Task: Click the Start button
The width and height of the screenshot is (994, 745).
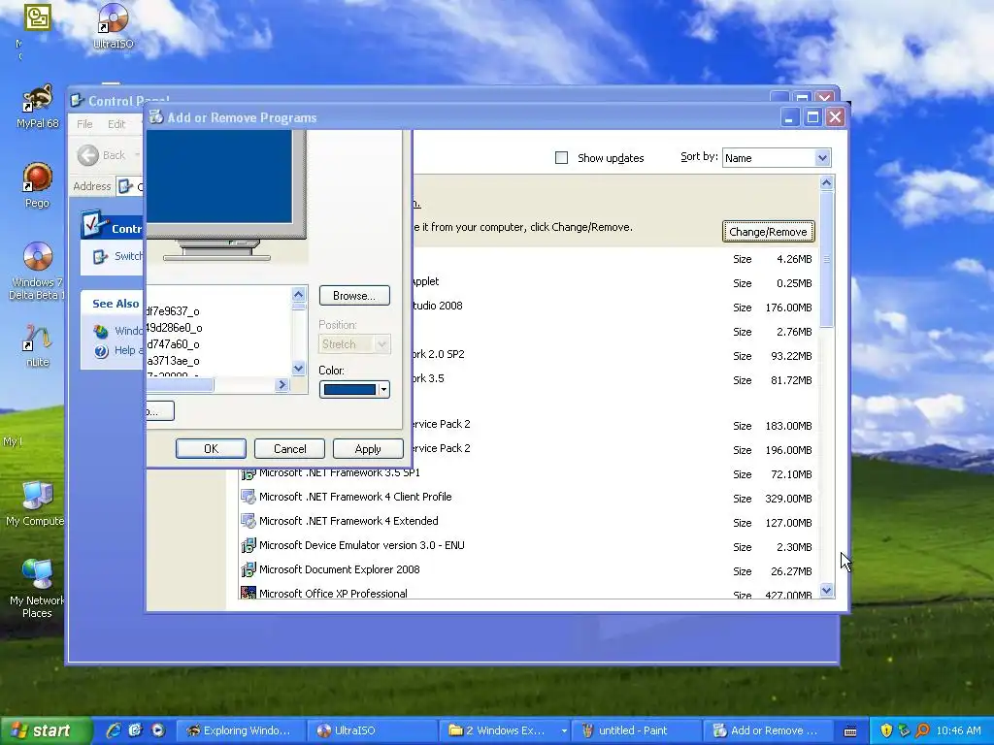Action: click(45, 730)
